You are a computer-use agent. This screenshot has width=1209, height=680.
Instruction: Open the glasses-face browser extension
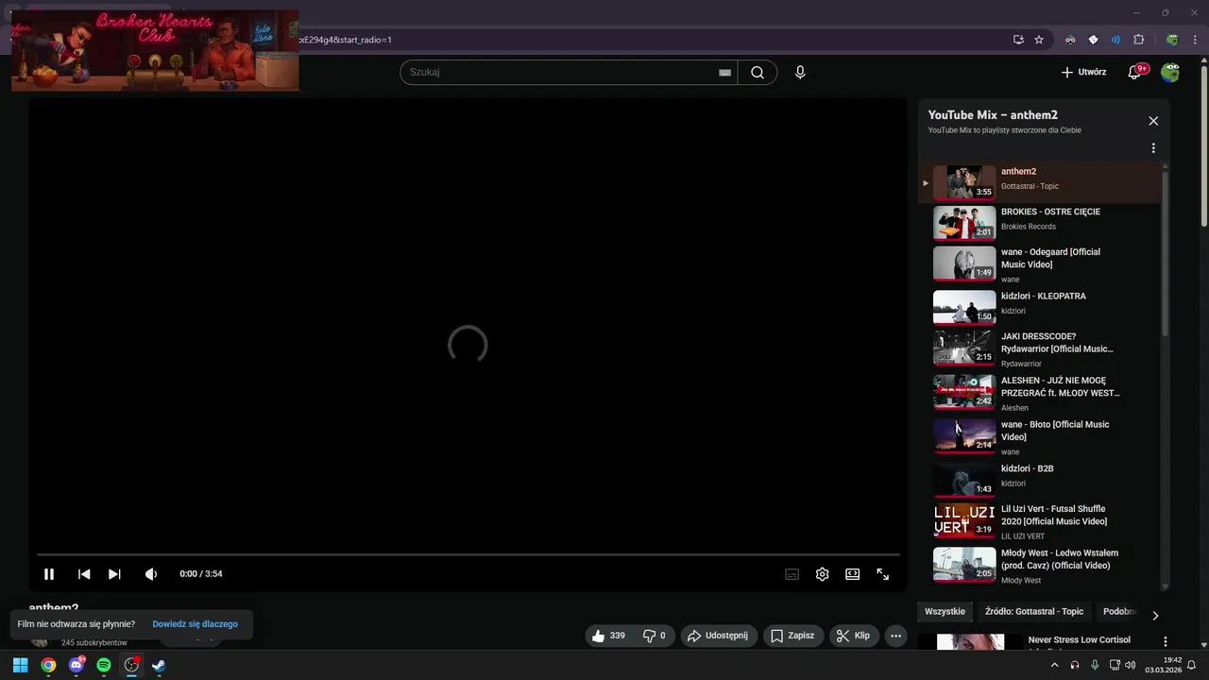[x=1070, y=40]
